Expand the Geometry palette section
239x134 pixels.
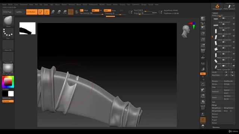click(216, 127)
